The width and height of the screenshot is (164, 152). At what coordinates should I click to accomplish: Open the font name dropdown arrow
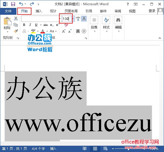click(60, 19)
